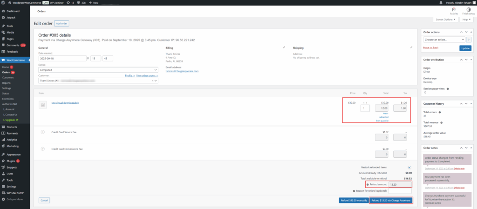Open the order Status dropdown
The height and width of the screenshot is (209, 477).
[98, 70]
